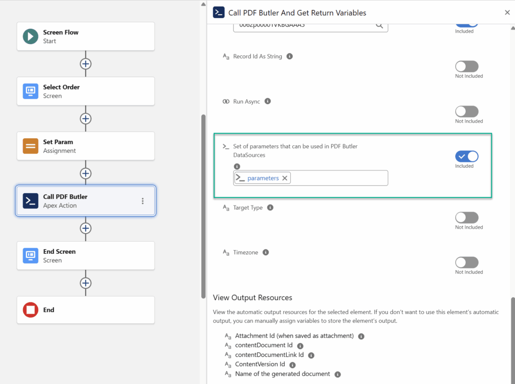Disable the Set of parameters toggle
The height and width of the screenshot is (384, 515).
[466, 156]
